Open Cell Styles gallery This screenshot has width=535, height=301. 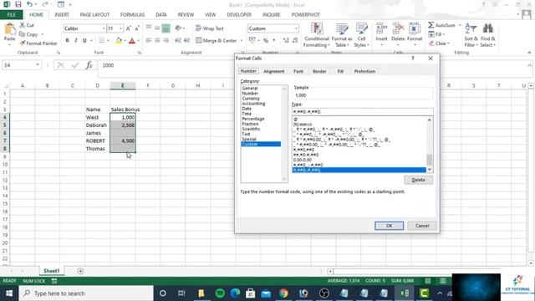point(361,35)
